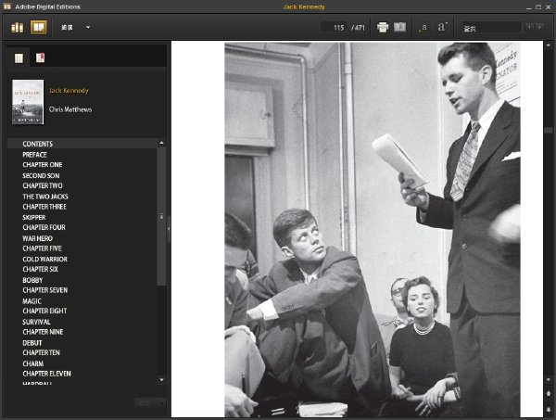Open WAR HERO entry
This screenshot has width=556, height=420.
[x=37, y=238]
